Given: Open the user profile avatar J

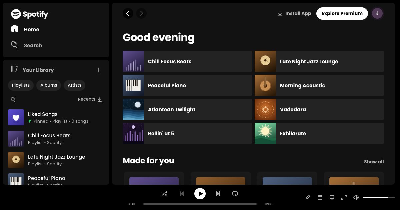Looking at the screenshot, I should point(377,13).
